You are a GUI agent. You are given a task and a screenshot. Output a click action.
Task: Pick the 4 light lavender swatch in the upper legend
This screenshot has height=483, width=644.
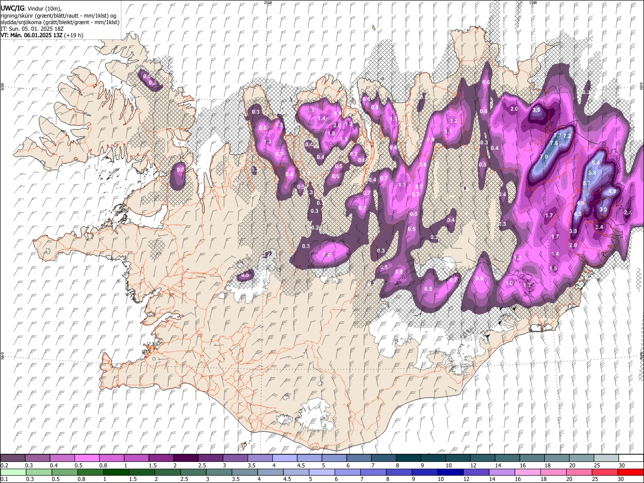(x=285, y=458)
